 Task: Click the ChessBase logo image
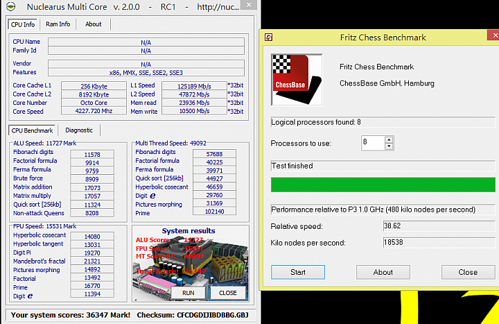(x=297, y=80)
